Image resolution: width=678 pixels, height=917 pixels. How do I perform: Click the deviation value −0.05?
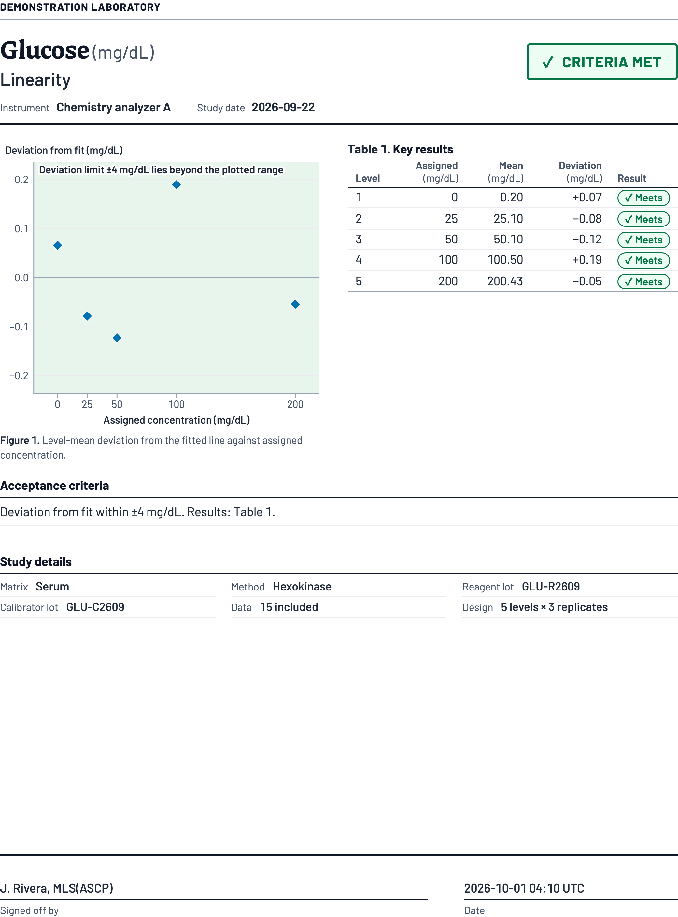[587, 281]
